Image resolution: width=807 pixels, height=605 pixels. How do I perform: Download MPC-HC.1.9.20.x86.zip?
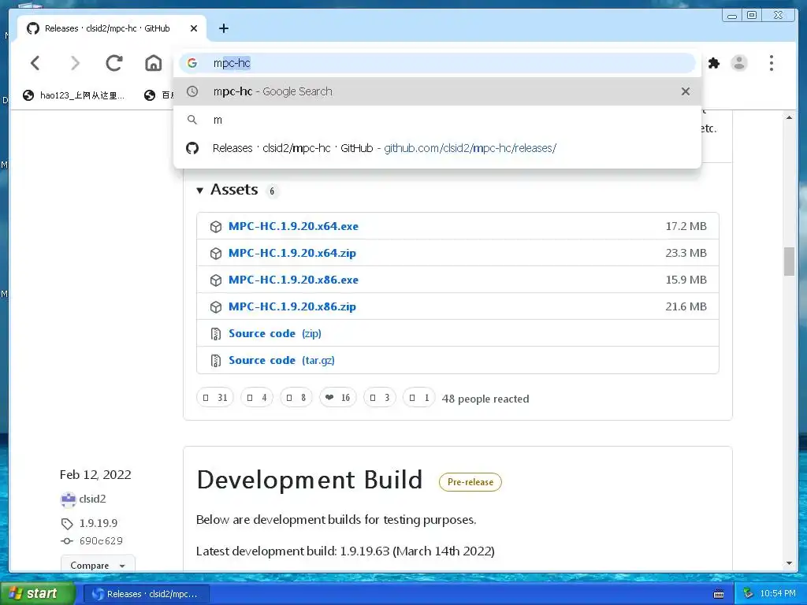(x=292, y=306)
